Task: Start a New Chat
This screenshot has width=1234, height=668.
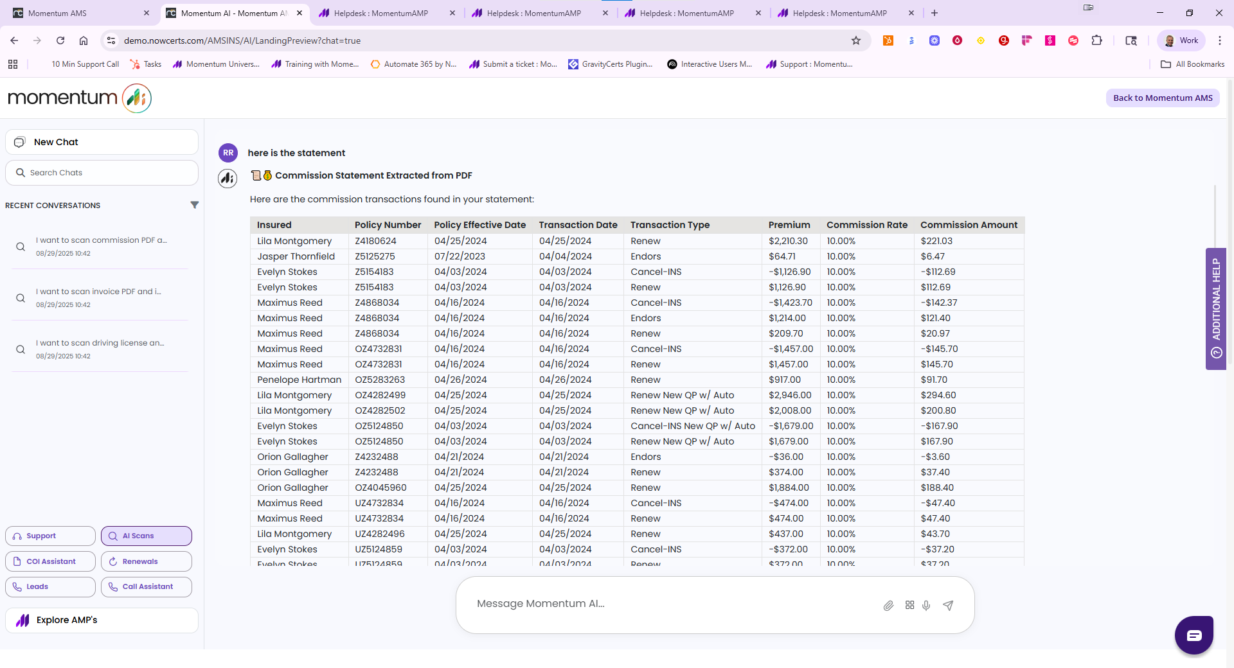Action: click(102, 142)
